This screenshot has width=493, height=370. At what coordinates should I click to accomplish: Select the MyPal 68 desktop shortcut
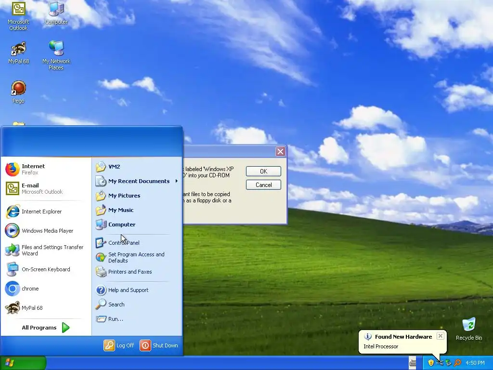19,53
